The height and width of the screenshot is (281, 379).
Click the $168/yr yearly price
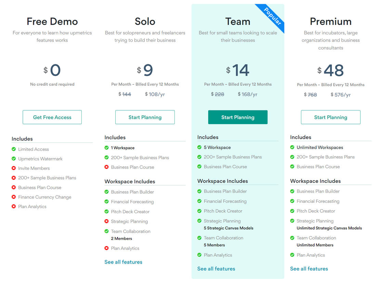click(x=248, y=94)
